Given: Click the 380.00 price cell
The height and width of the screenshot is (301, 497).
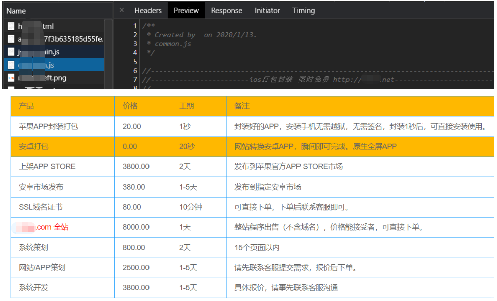Looking at the screenshot, I should tap(142, 187).
